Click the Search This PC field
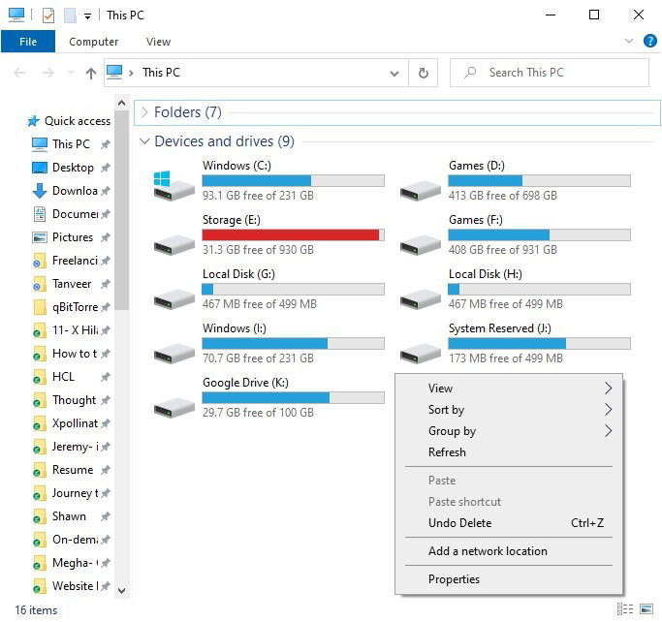The width and height of the screenshot is (662, 622). tap(550, 73)
